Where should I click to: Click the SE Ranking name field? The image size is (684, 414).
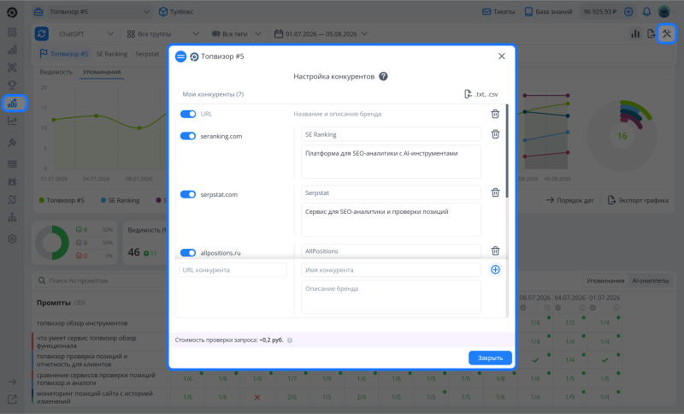(x=391, y=134)
